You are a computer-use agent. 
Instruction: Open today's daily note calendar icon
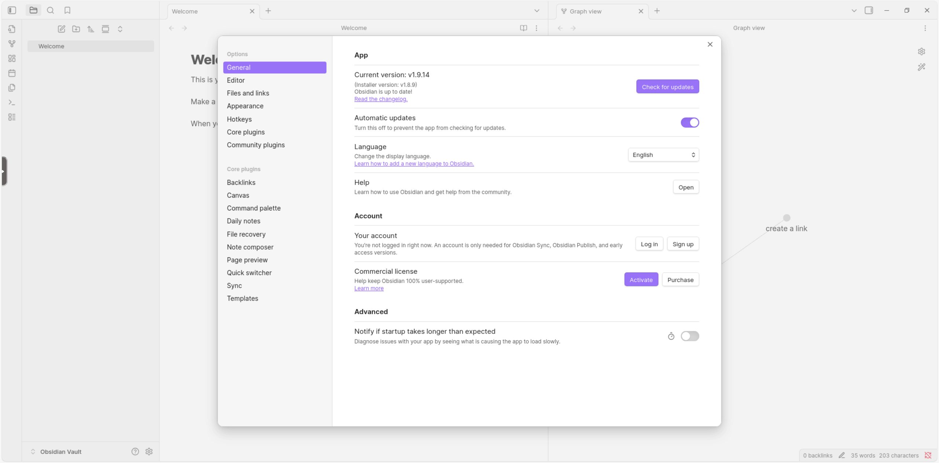[12, 73]
